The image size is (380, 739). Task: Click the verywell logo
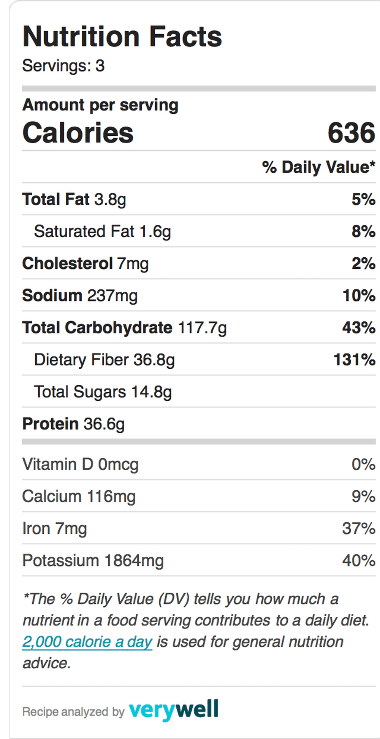click(174, 709)
